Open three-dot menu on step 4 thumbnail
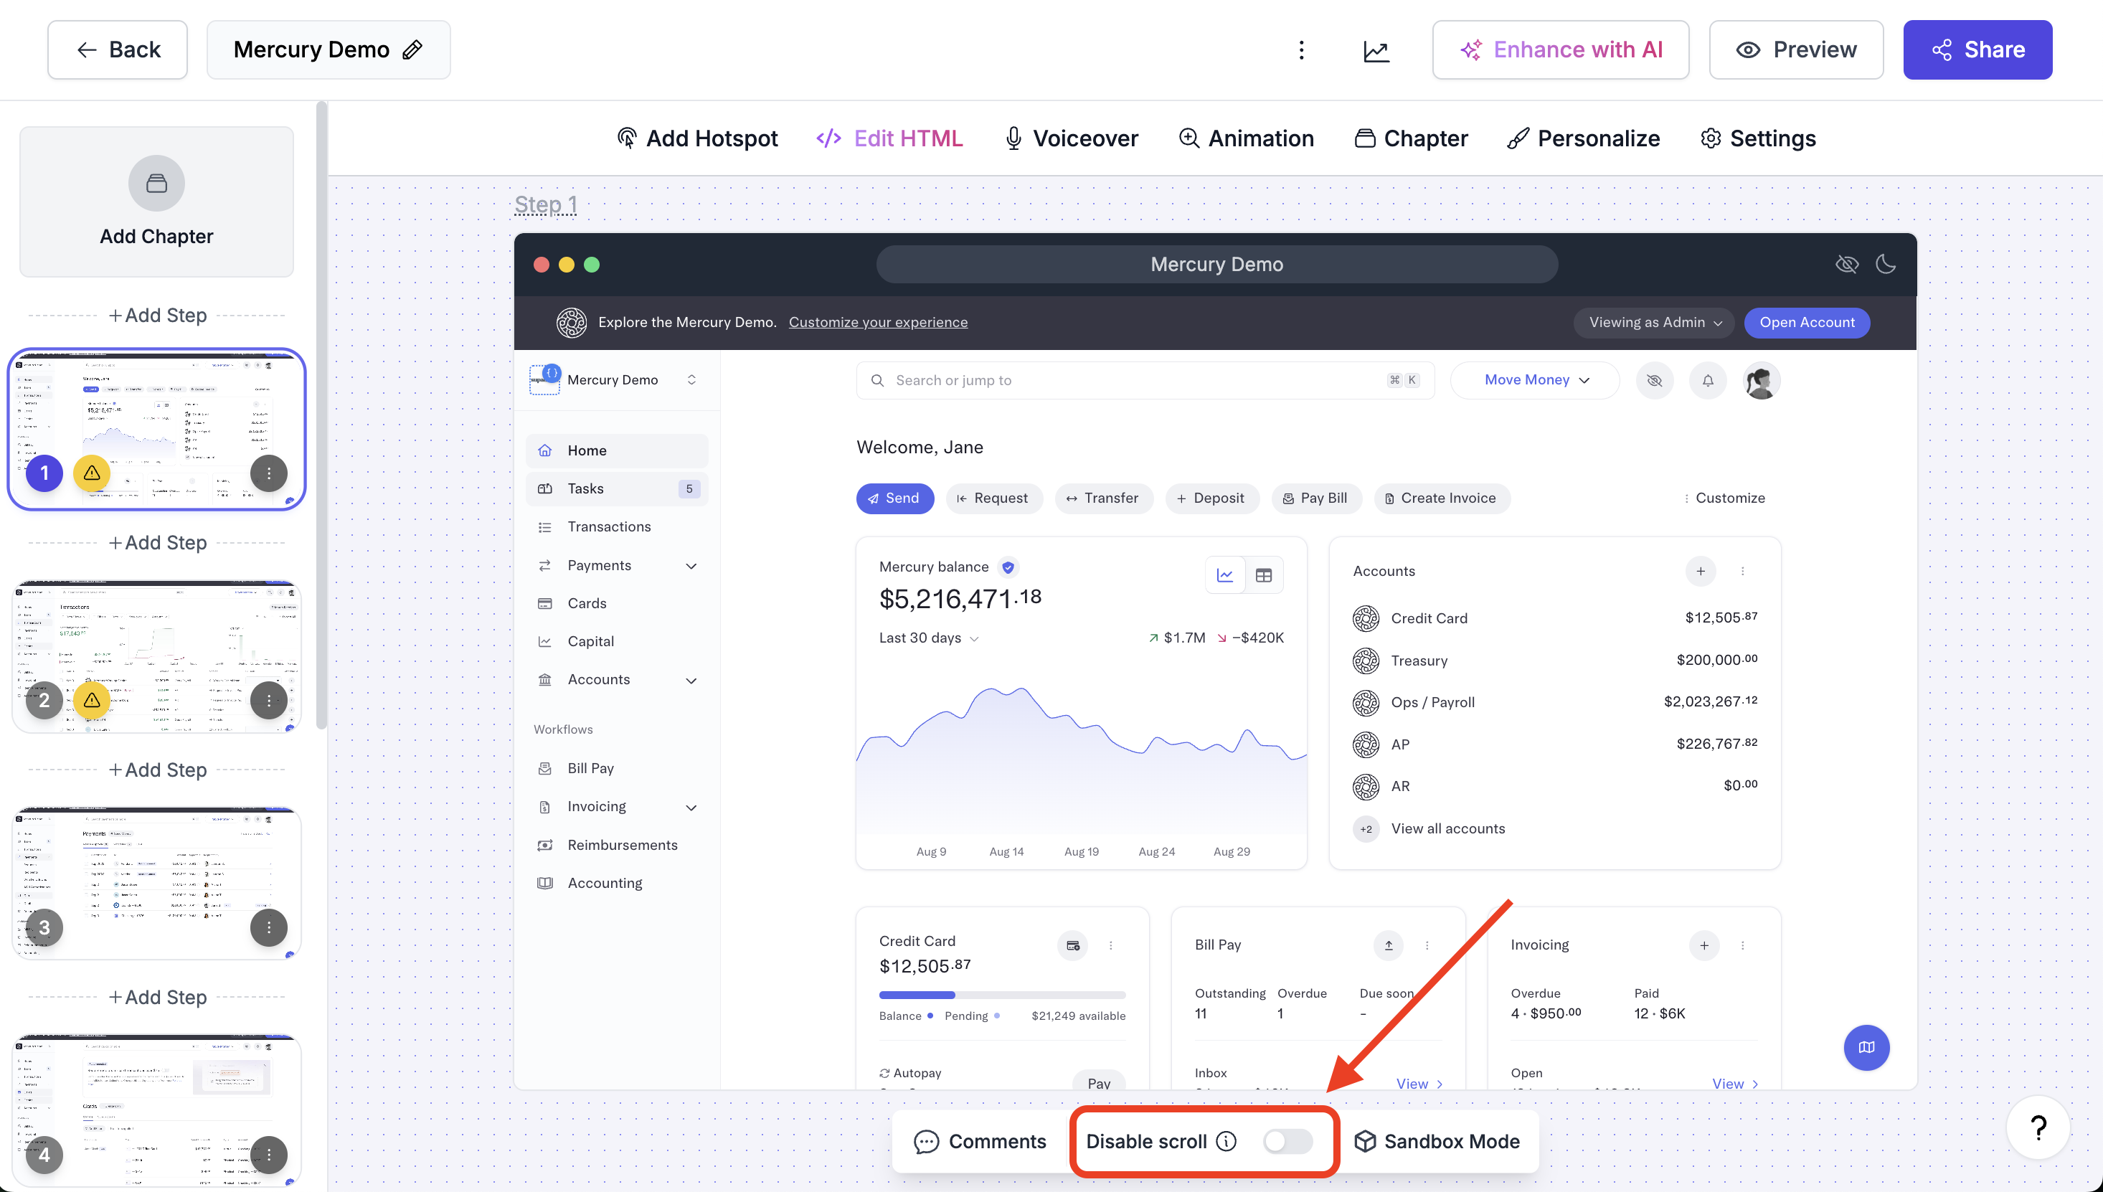The image size is (2103, 1192). click(268, 1154)
